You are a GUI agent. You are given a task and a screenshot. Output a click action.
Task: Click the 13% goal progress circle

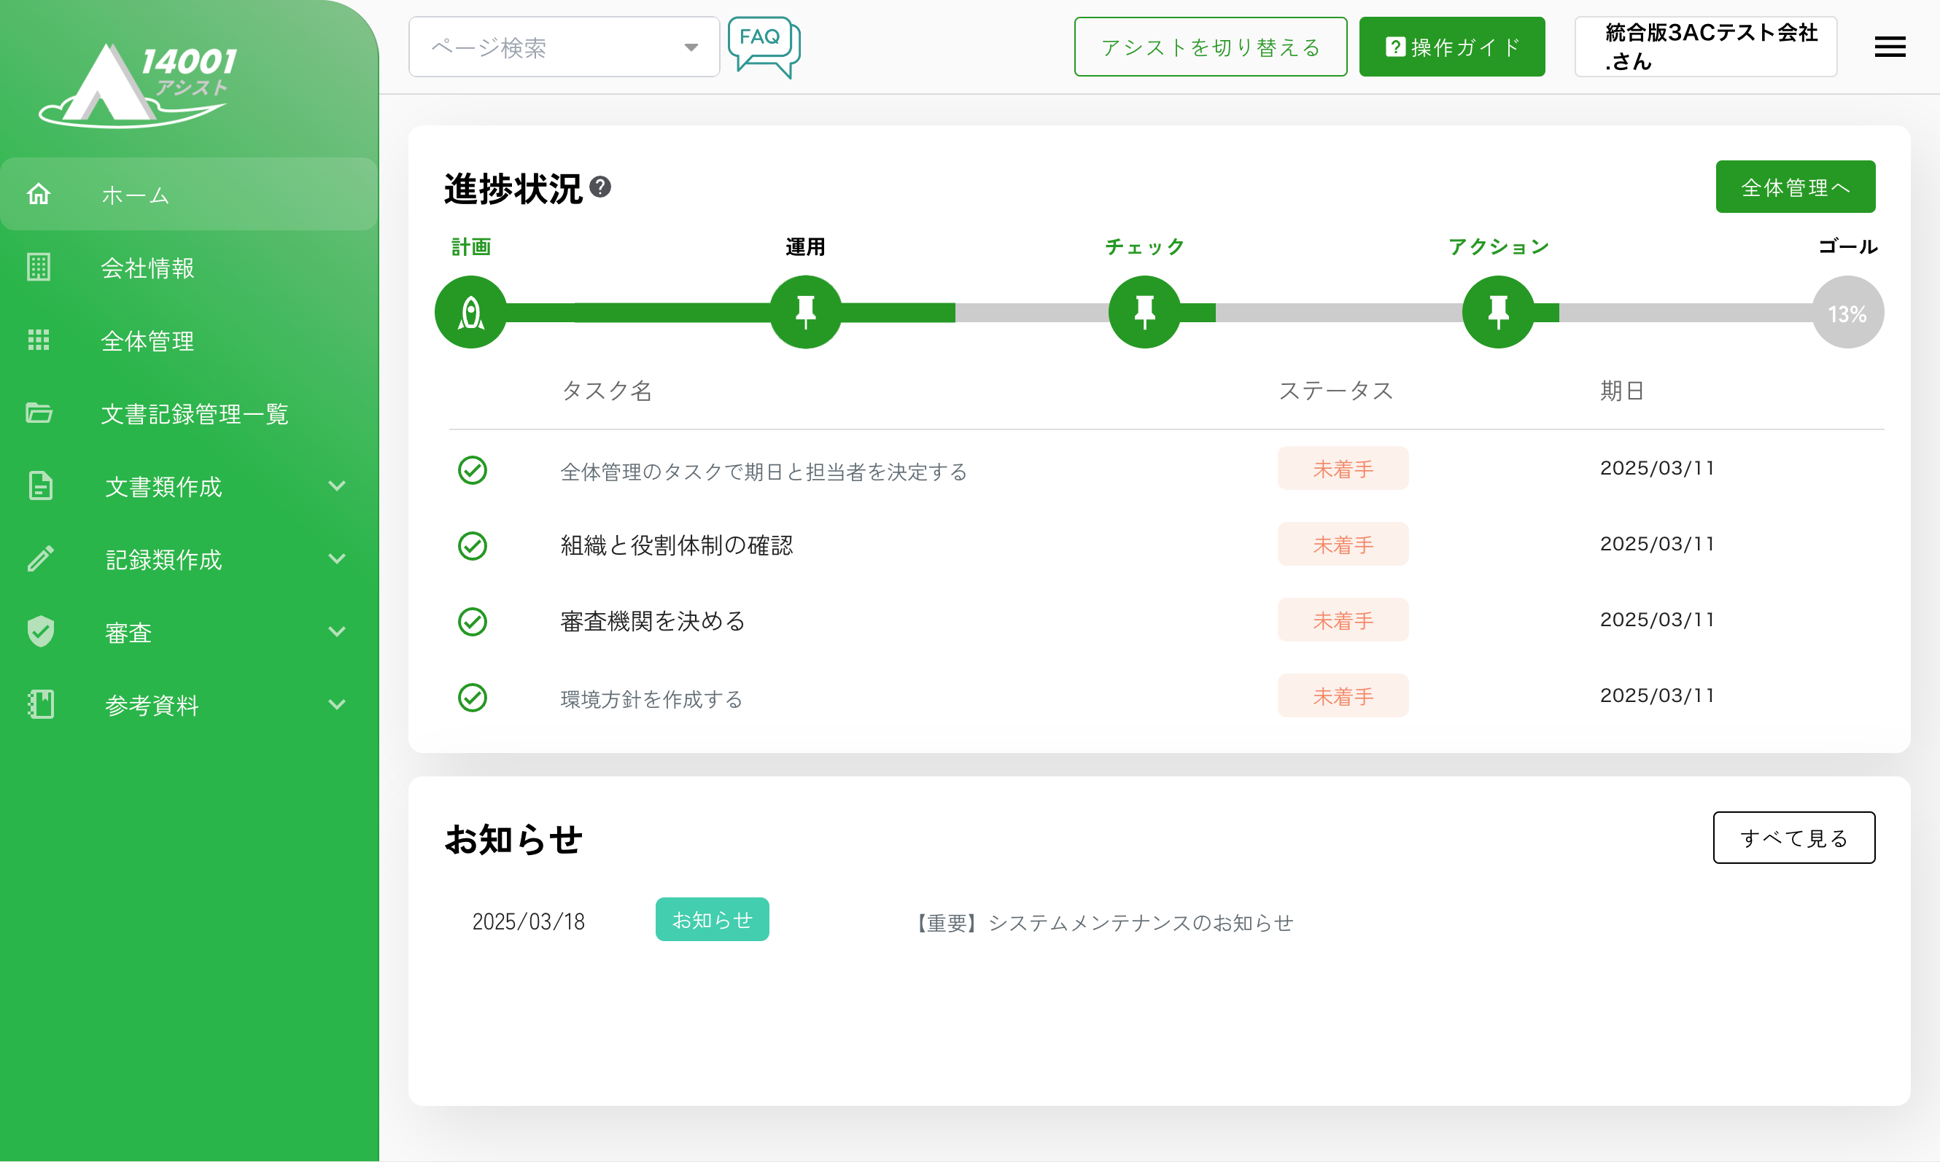tap(1847, 313)
